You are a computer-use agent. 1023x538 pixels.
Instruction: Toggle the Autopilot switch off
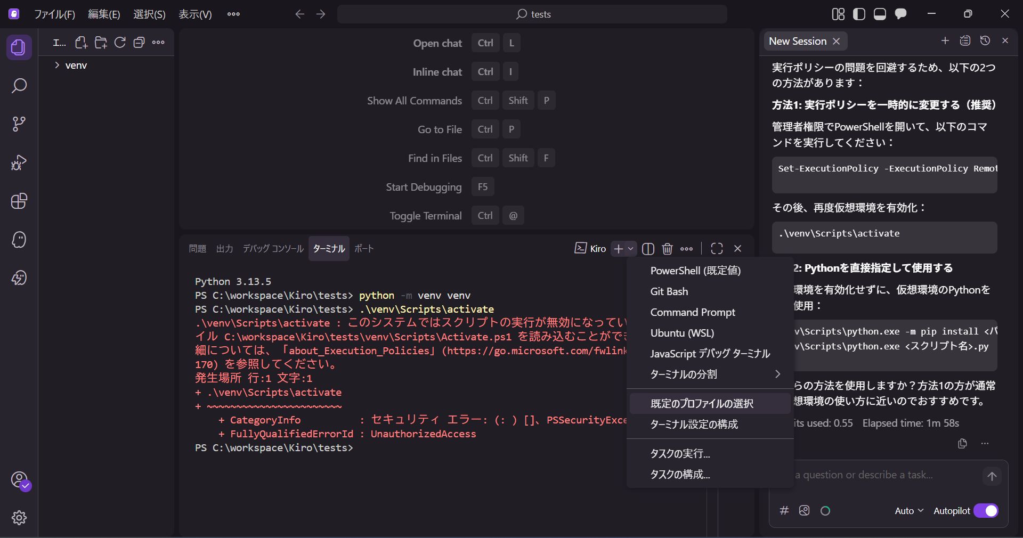986,511
